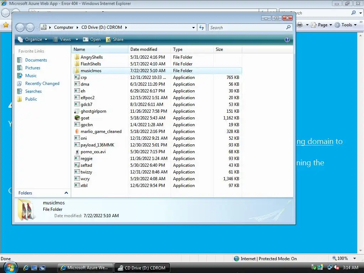Click the musiclmos folder icon in list
Screen dimensions: 364x273
(x=77, y=71)
